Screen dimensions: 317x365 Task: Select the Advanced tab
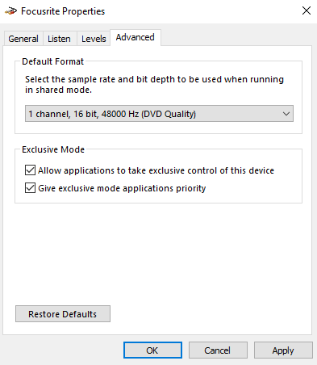click(136, 37)
